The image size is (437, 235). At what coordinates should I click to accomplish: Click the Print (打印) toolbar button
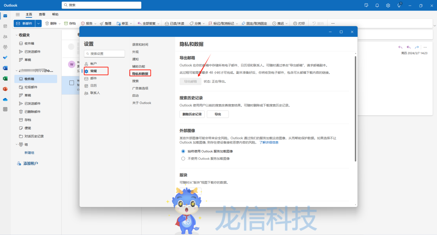coord(299,23)
